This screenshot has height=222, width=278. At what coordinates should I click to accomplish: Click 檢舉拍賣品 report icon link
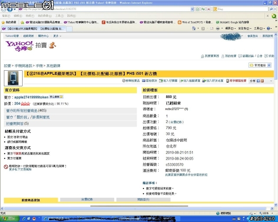[x=131, y=81]
